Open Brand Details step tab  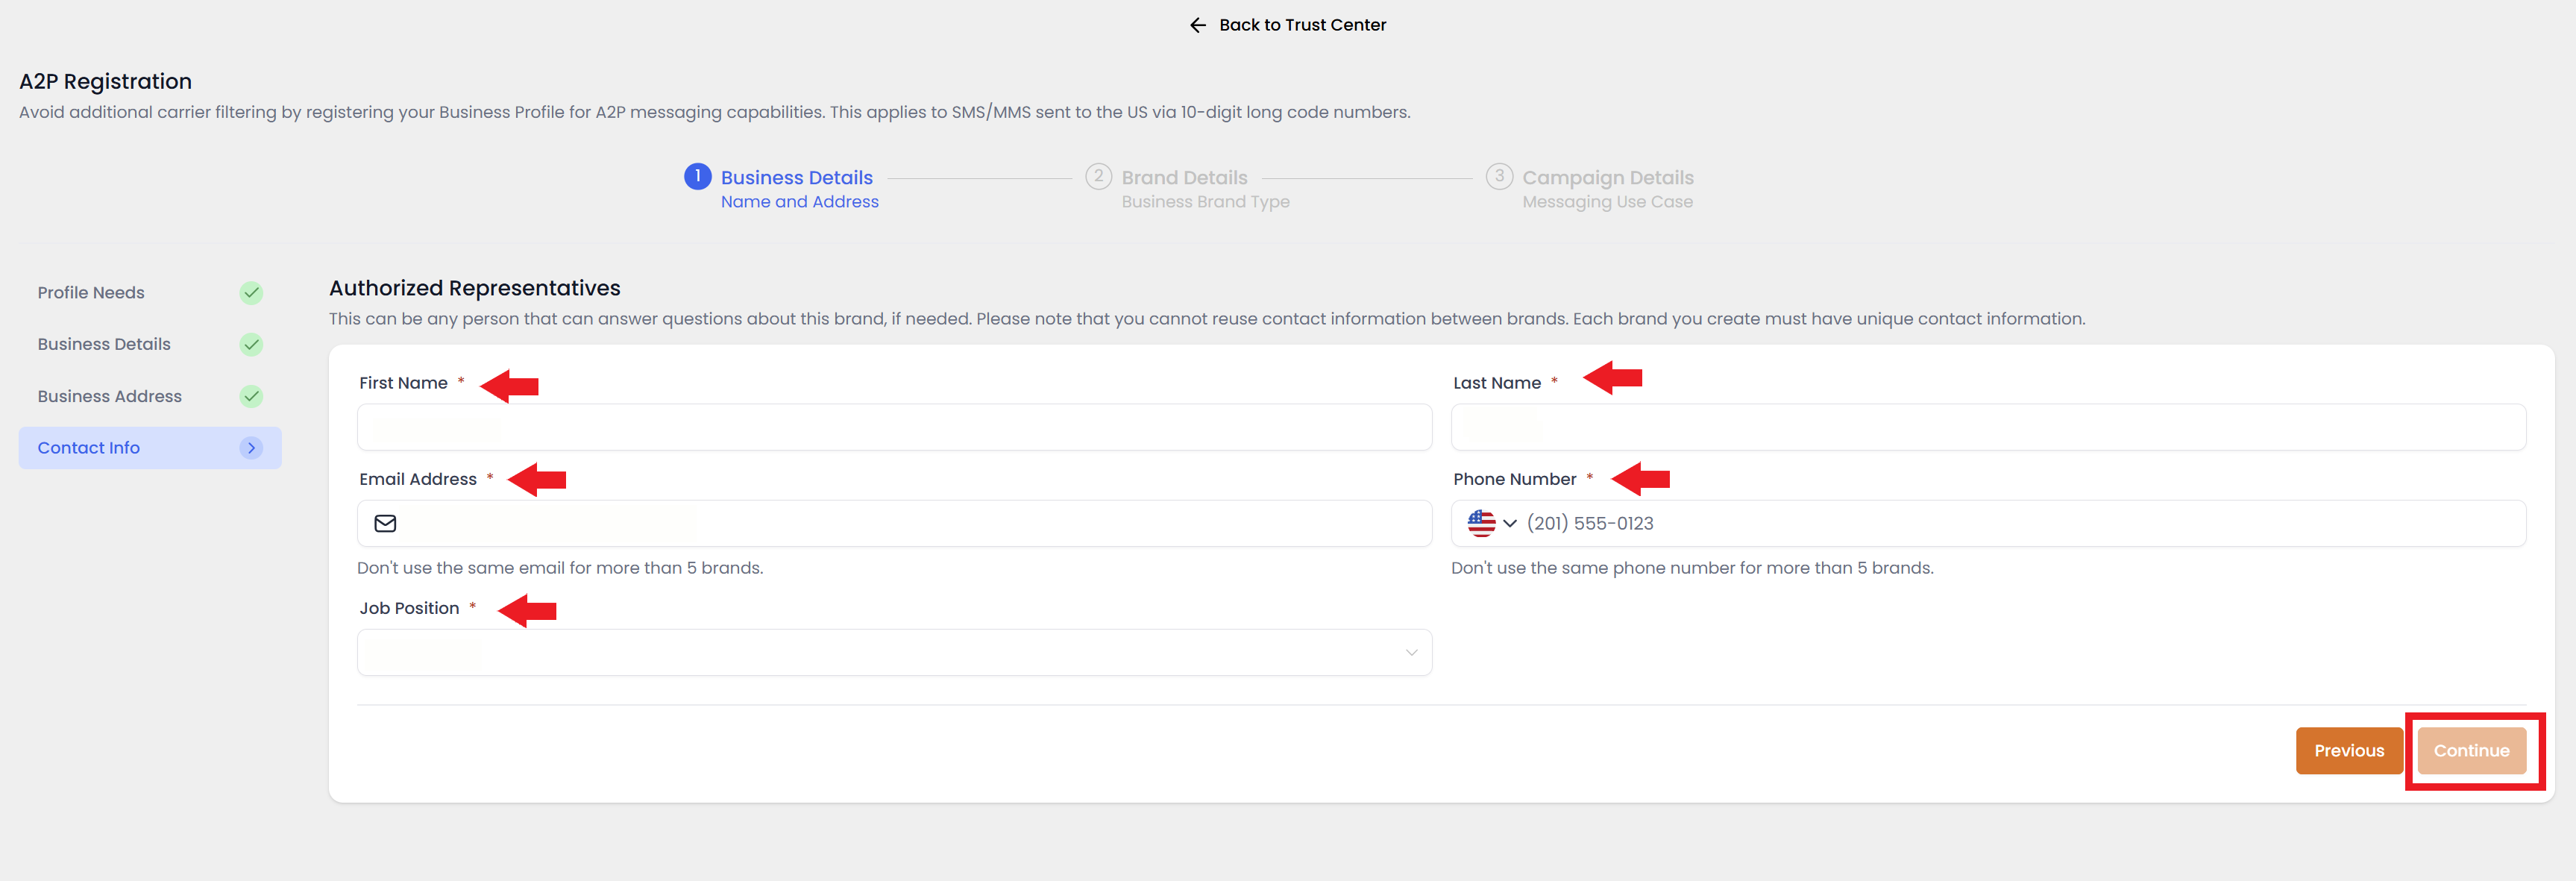click(1184, 178)
